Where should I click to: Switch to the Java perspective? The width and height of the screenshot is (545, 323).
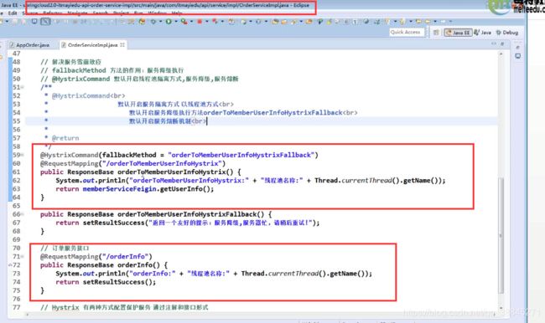[x=483, y=33]
